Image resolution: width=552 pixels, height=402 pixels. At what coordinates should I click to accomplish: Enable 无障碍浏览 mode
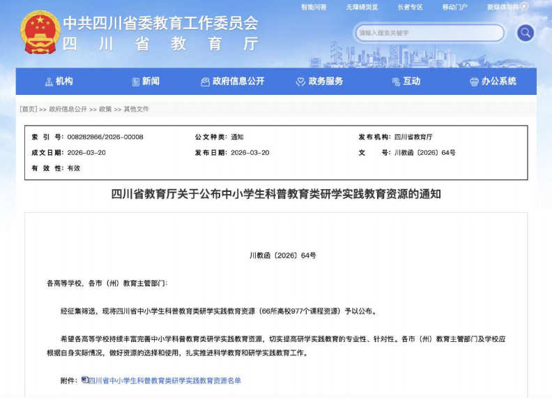point(362,7)
